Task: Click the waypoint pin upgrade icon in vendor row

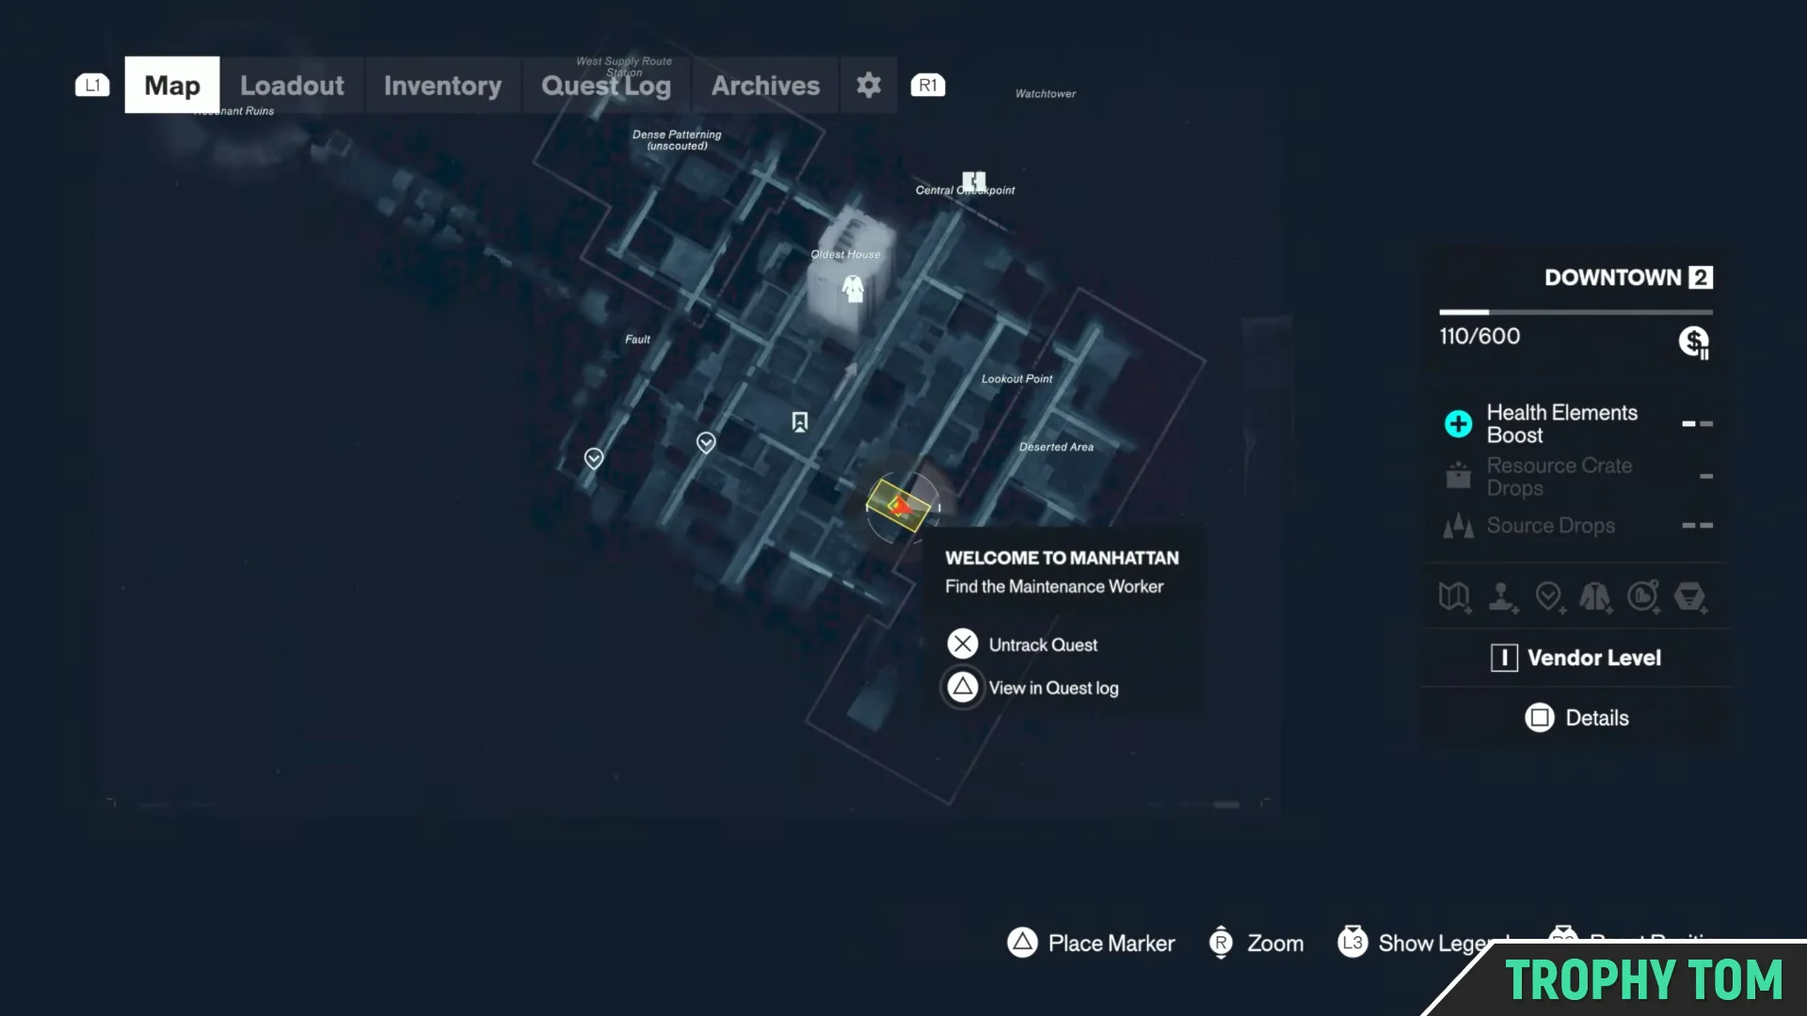Action: tap(1549, 596)
